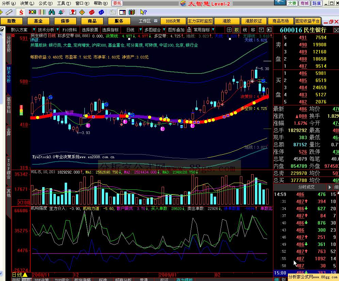Expand the 默认方案 dropdown arrow

34,30
